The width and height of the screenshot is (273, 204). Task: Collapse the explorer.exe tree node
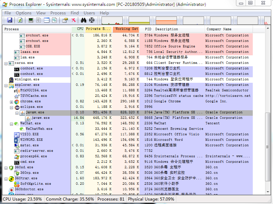pyautogui.click(x=6, y=86)
